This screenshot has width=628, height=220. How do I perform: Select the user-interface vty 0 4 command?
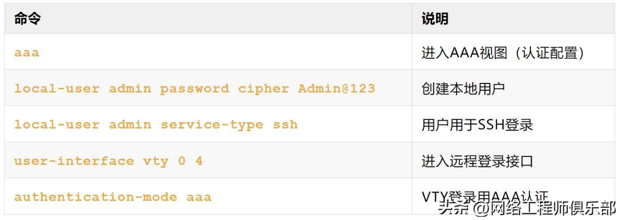[x=108, y=161]
